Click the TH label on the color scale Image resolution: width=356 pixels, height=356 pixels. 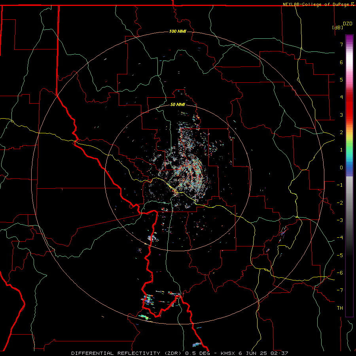pyautogui.click(x=340, y=308)
